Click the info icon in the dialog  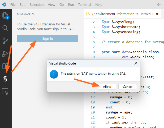pyautogui.click(x=54, y=74)
